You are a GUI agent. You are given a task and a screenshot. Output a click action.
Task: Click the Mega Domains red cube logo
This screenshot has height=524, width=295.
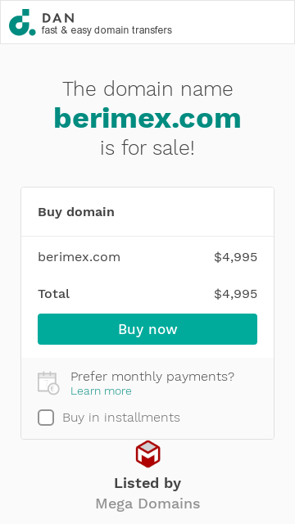tap(147, 454)
